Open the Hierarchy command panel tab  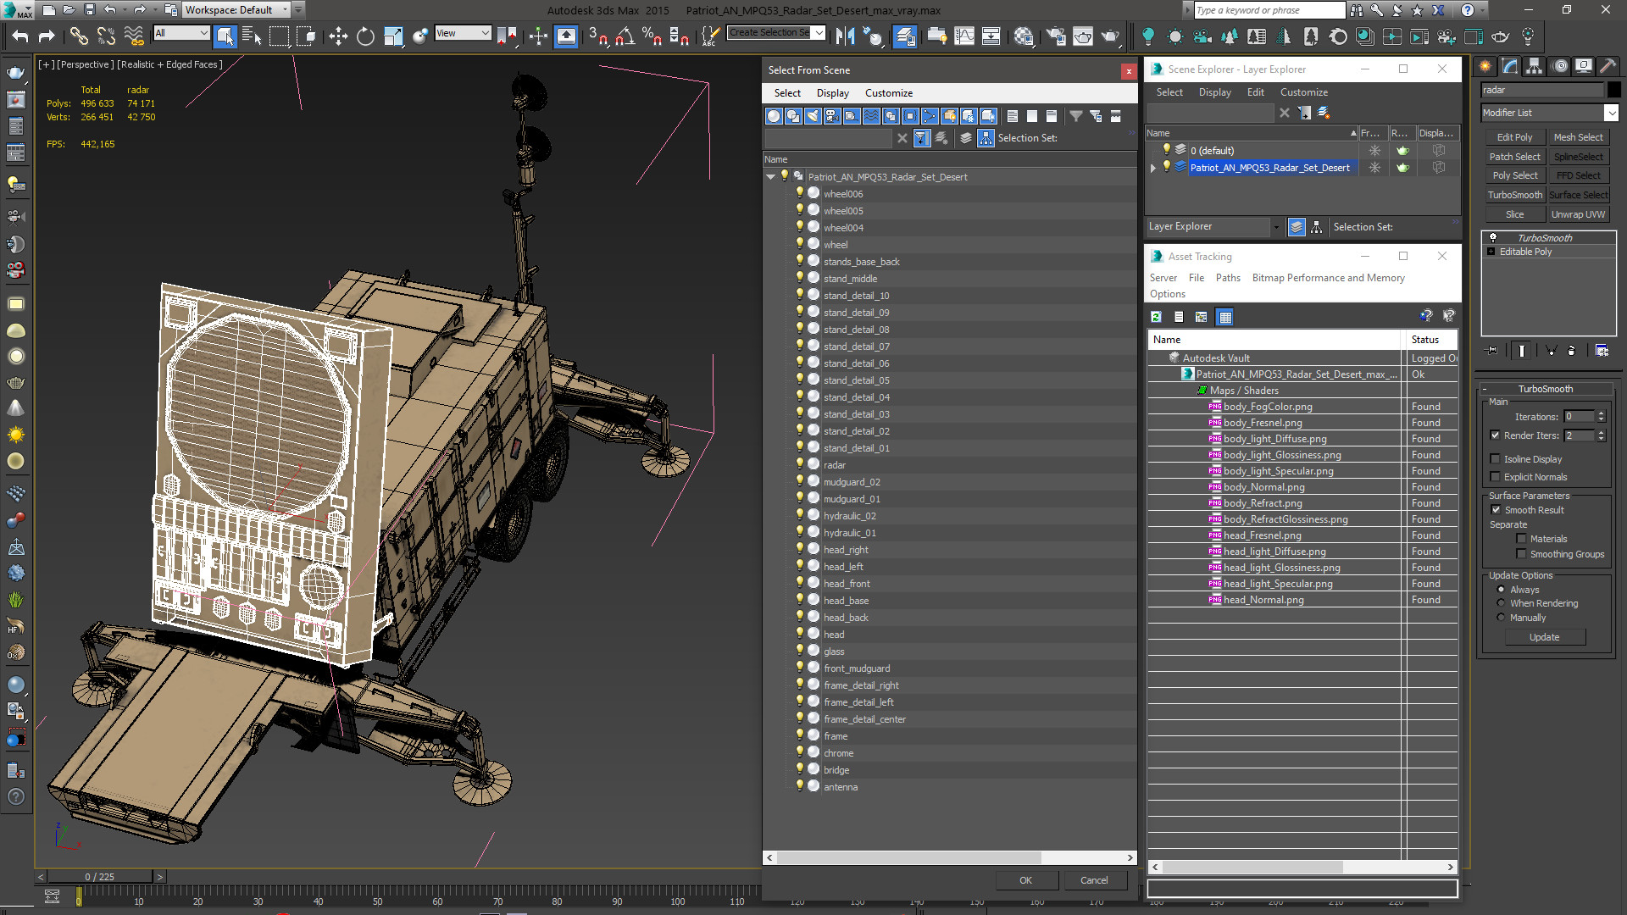[1535, 66]
